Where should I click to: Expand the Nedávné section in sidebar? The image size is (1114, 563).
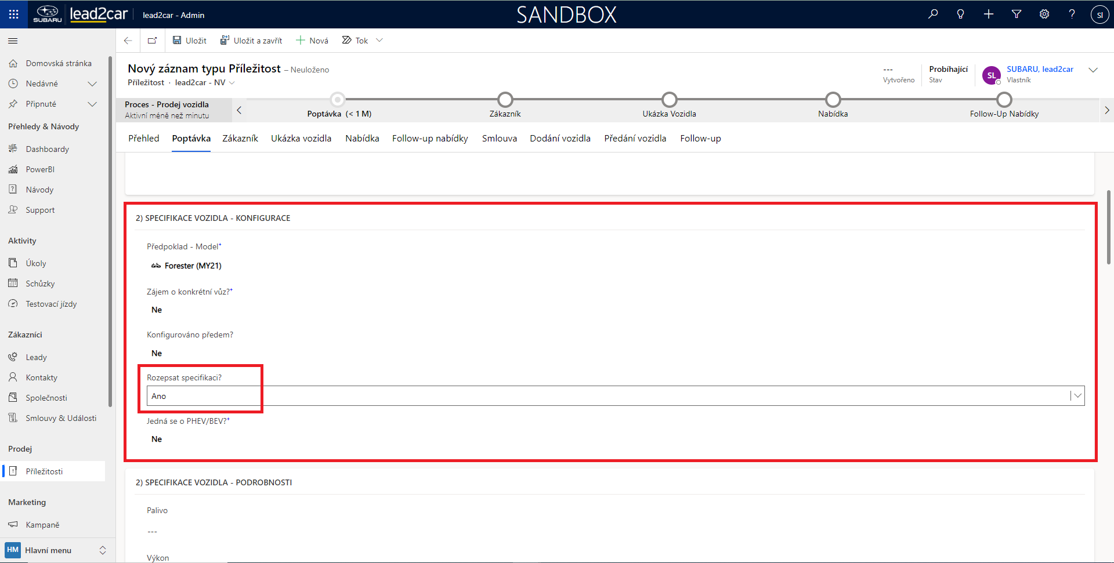coord(92,83)
